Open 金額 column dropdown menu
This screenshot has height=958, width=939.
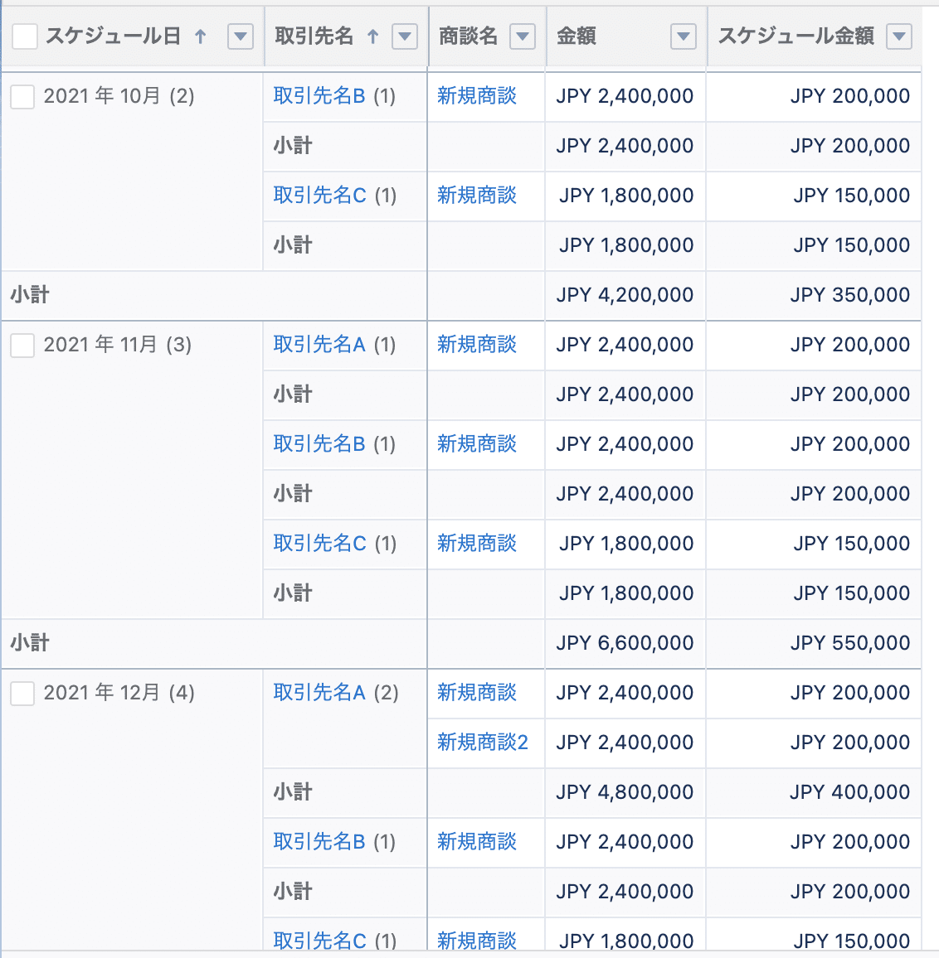click(x=684, y=36)
